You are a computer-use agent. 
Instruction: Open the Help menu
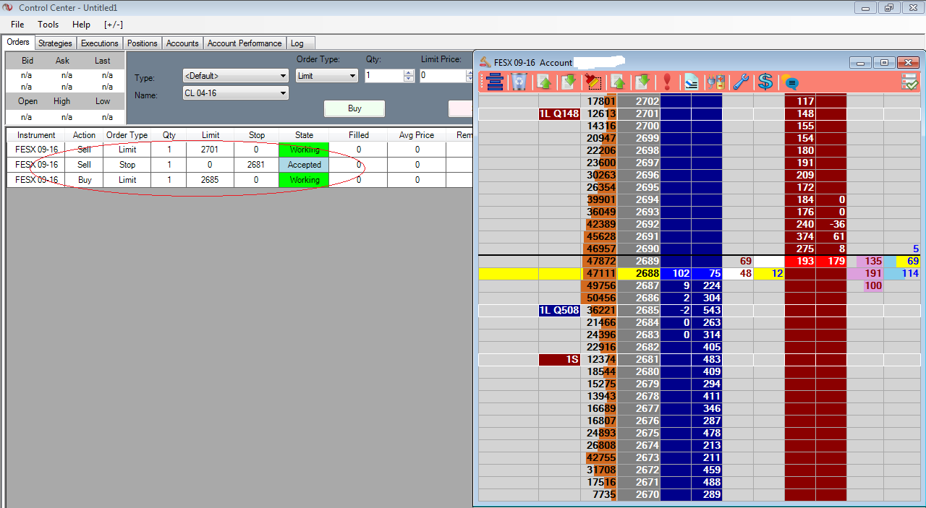[81, 25]
